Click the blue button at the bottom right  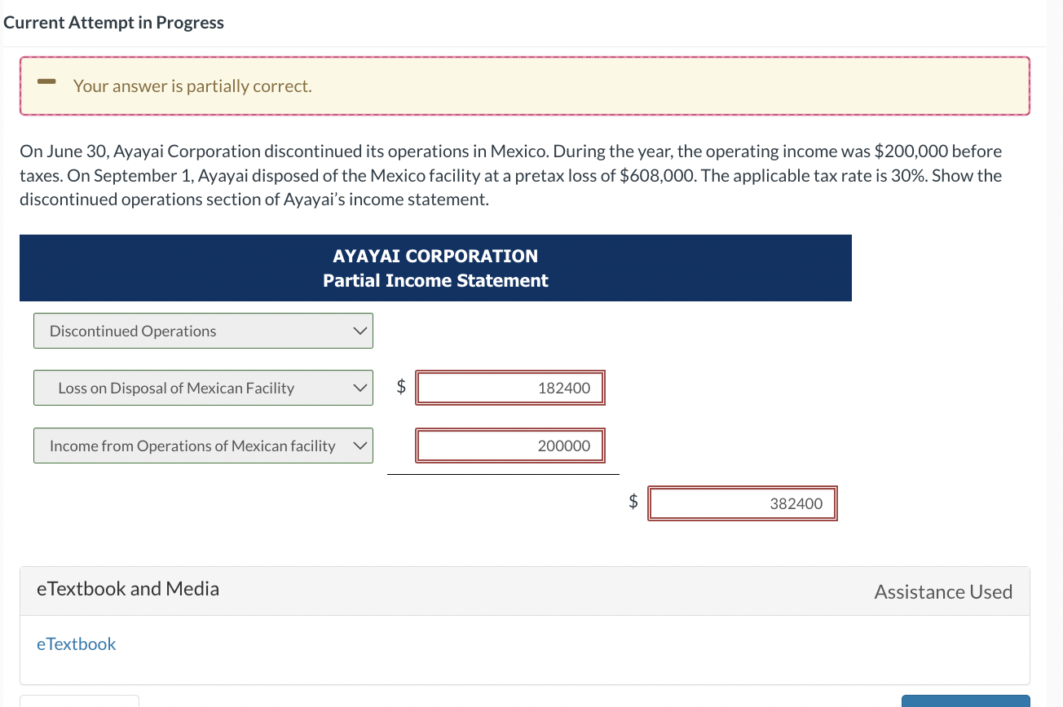pyautogui.click(x=966, y=702)
